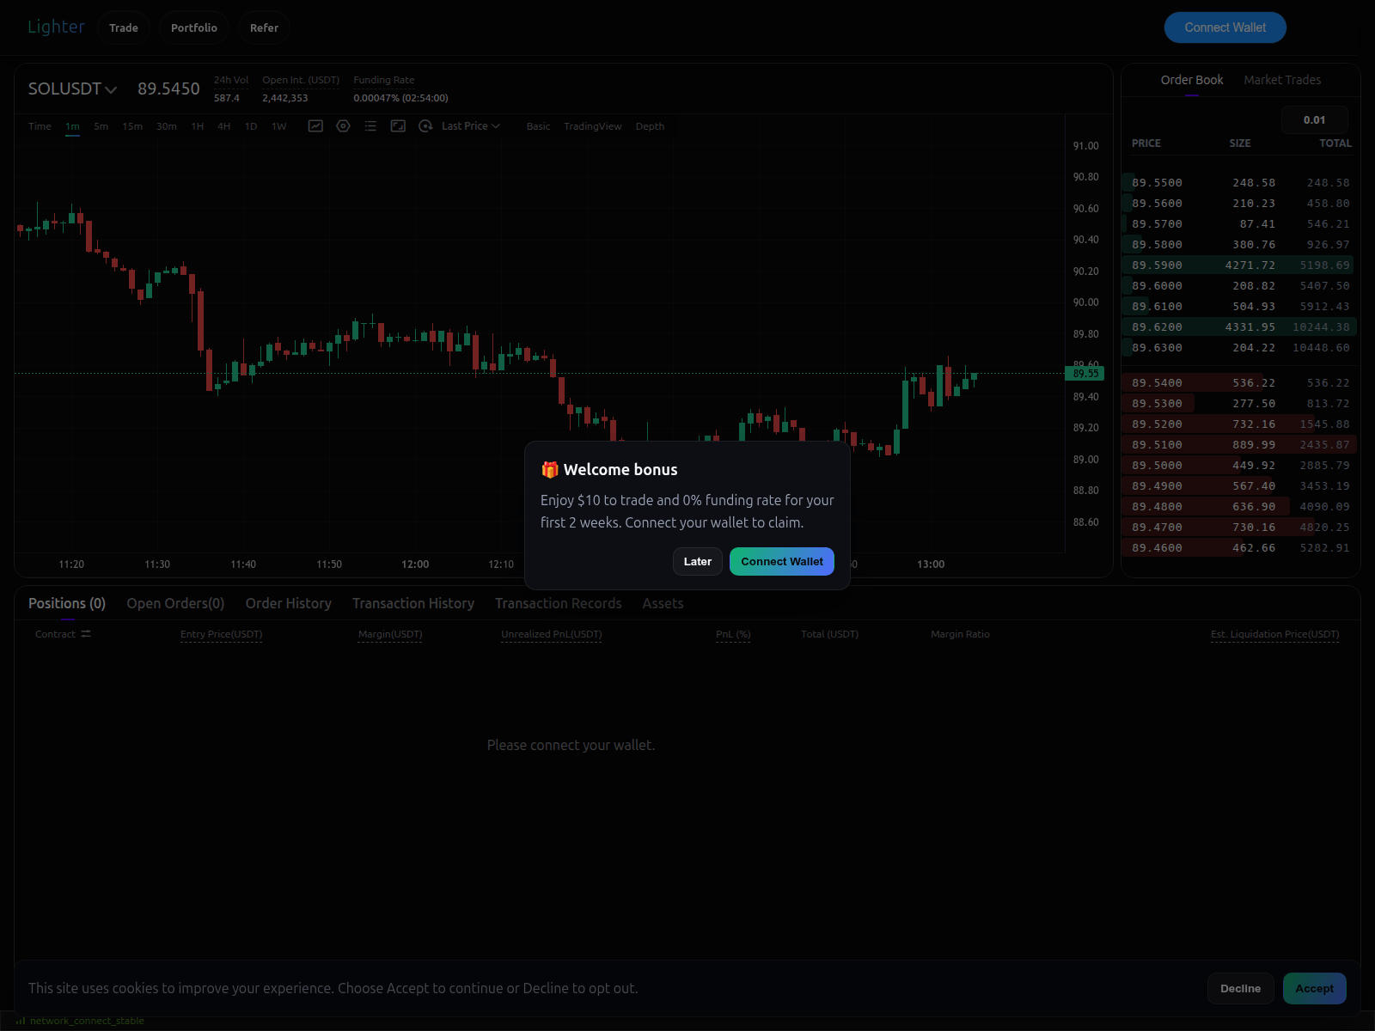
Task: Toggle the TradingView chart mode
Action: pos(593,125)
